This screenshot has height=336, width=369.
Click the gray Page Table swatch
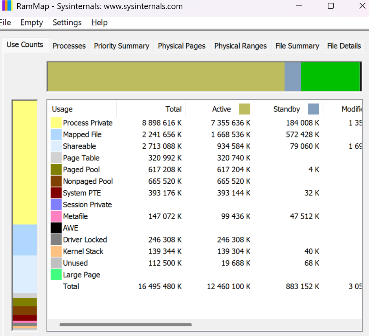pos(56,158)
